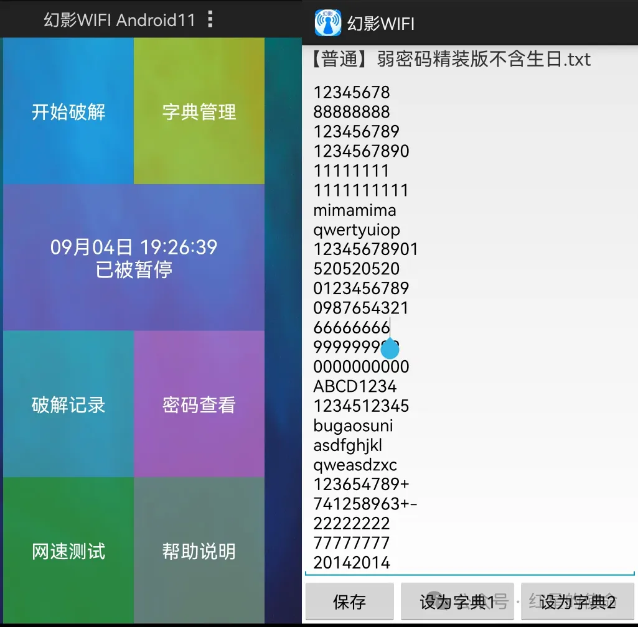This screenshot has width=638, height=627.
Task: Click the 设为字典2 button
Action: coord(578,601)
